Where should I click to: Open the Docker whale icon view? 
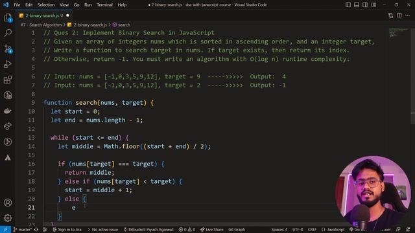pos(8,111)
